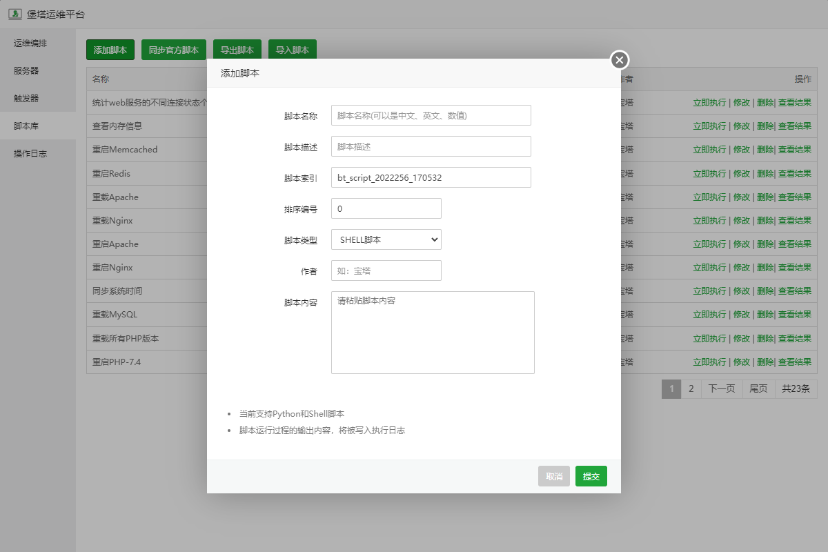Screen dimensions: 828x552
Task: Open 运维编排 in the sidebar
Action: tap(30, 43)
